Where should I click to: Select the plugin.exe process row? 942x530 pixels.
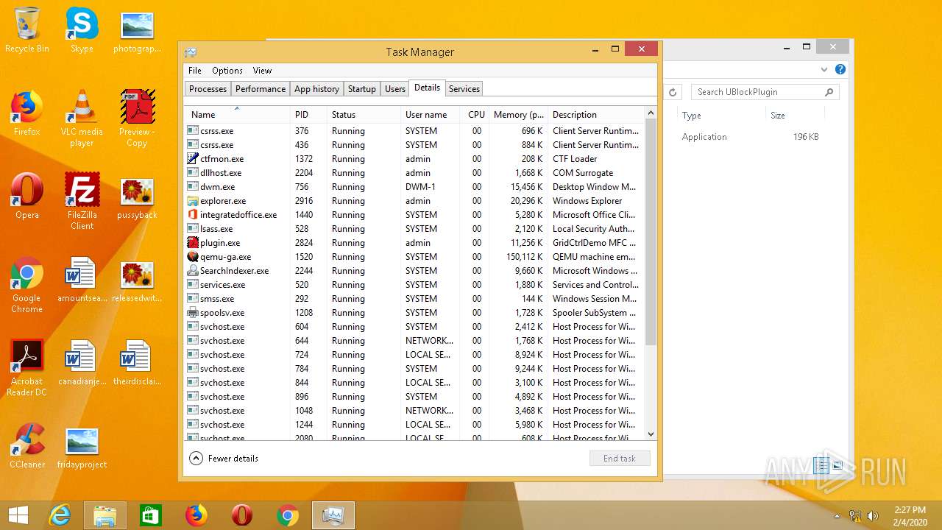pyautogui.click(x=414, y=243)
